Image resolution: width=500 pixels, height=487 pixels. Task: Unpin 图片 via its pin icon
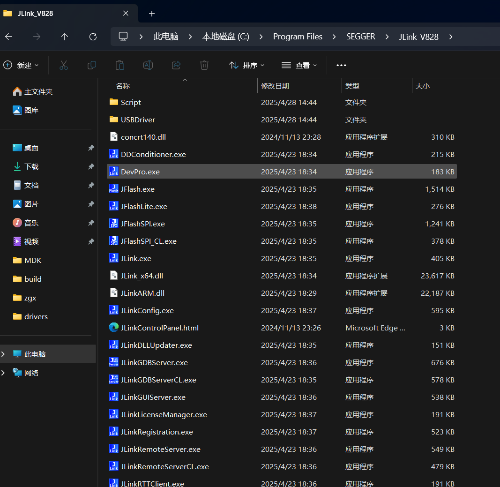tap(91, 204)
